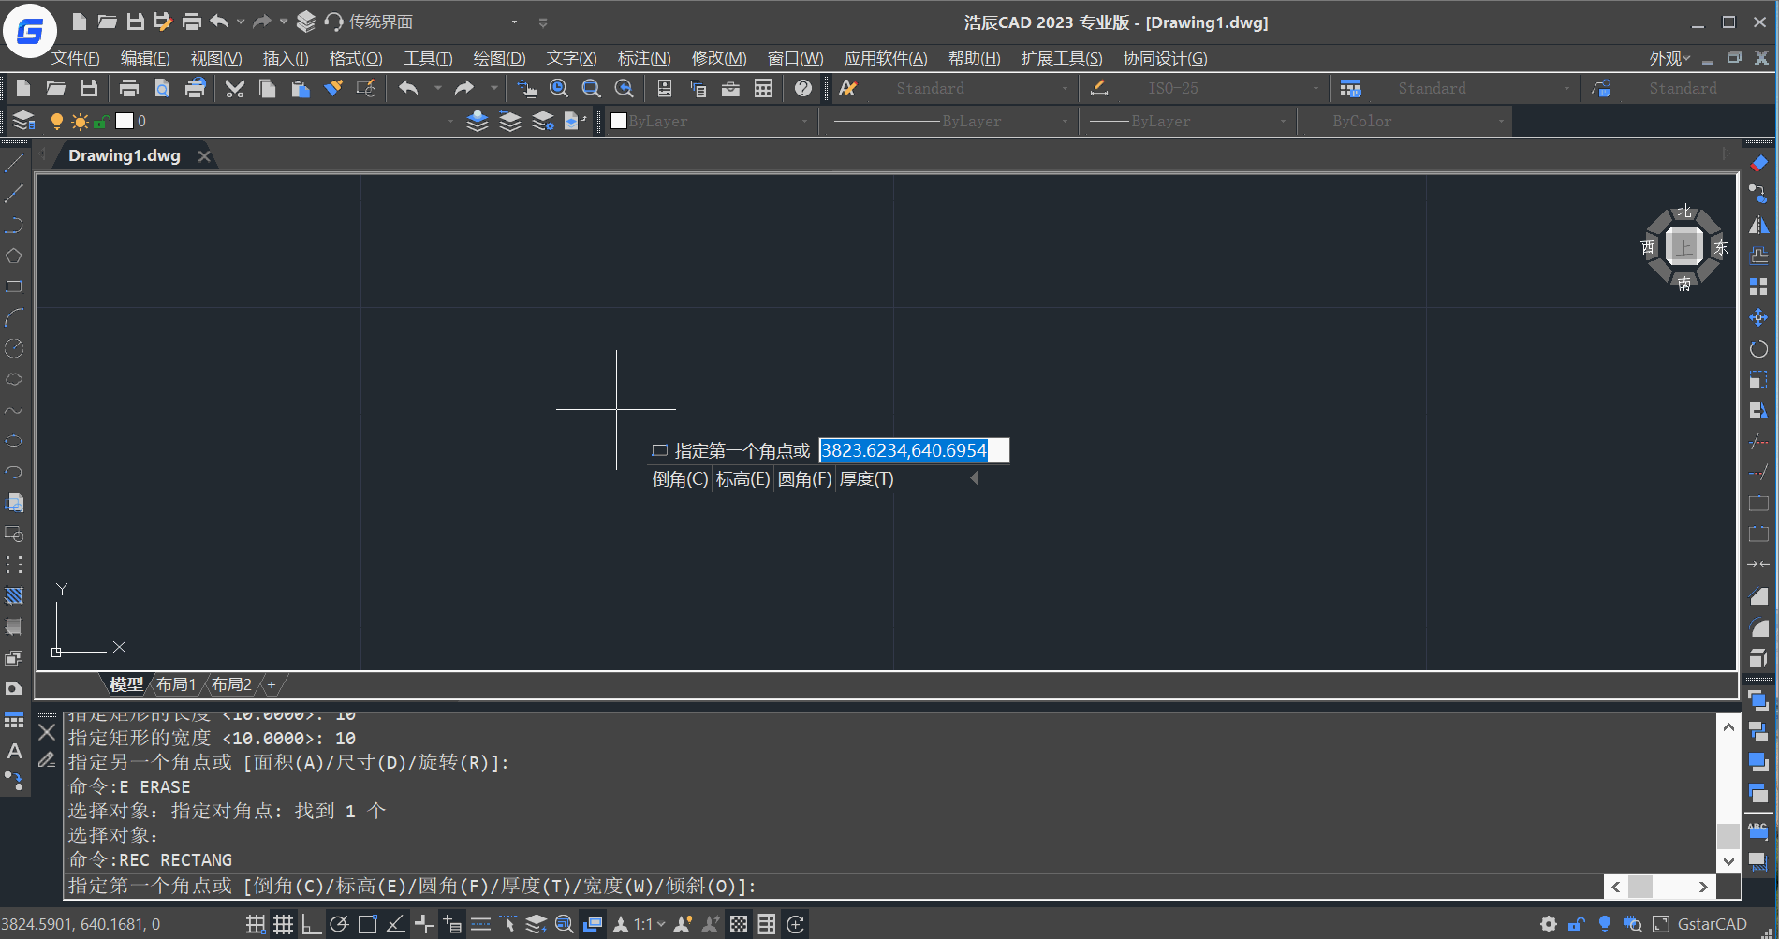This screenshot has height=939, width=1779.
Task: Choose the 倒角(C) option in dynamic prompt
Action: click(x=680, y=478)
